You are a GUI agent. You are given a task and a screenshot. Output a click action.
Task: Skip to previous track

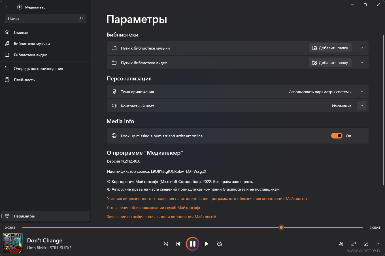(178, 244)
